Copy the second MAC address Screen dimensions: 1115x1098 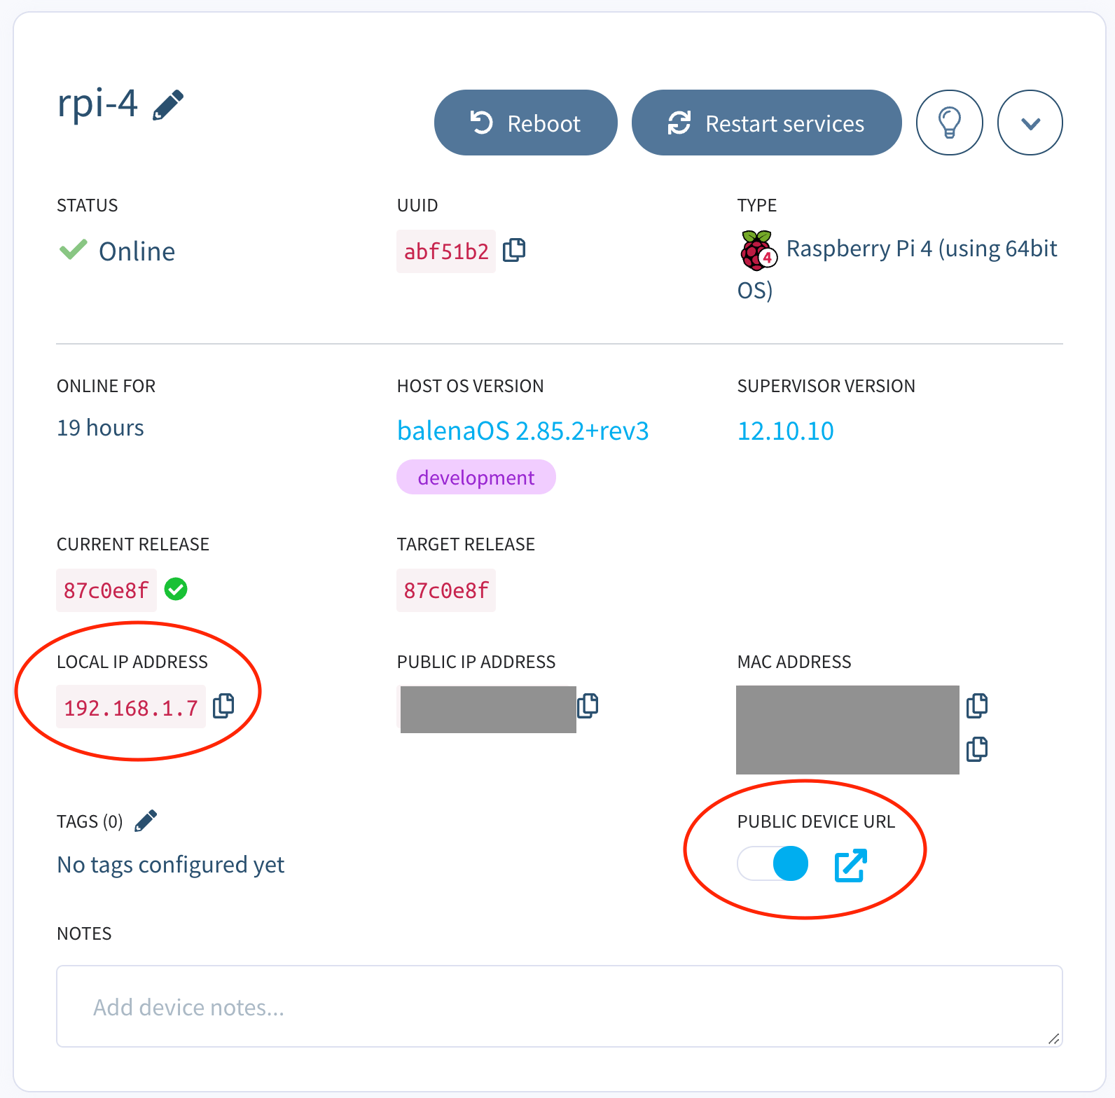pyautogui.click(x=976, y=749)
